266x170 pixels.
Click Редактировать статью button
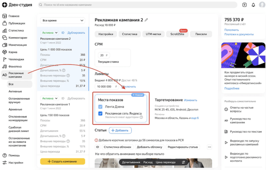(183, 147)
